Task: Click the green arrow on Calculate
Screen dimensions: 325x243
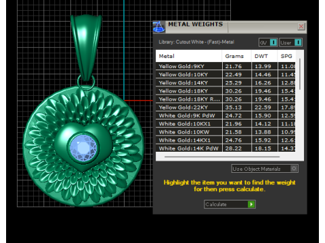Action: [x=251, y=205]
